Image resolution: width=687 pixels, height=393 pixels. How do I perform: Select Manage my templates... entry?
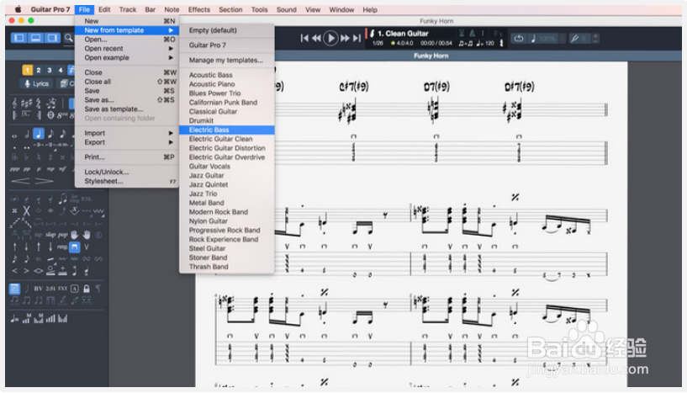(227, 60)
